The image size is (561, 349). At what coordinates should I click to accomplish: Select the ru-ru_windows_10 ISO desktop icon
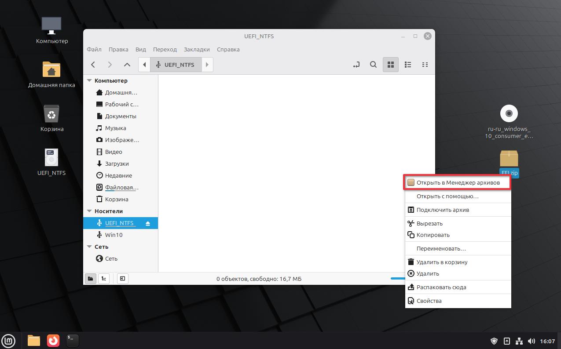click(509, 122)
